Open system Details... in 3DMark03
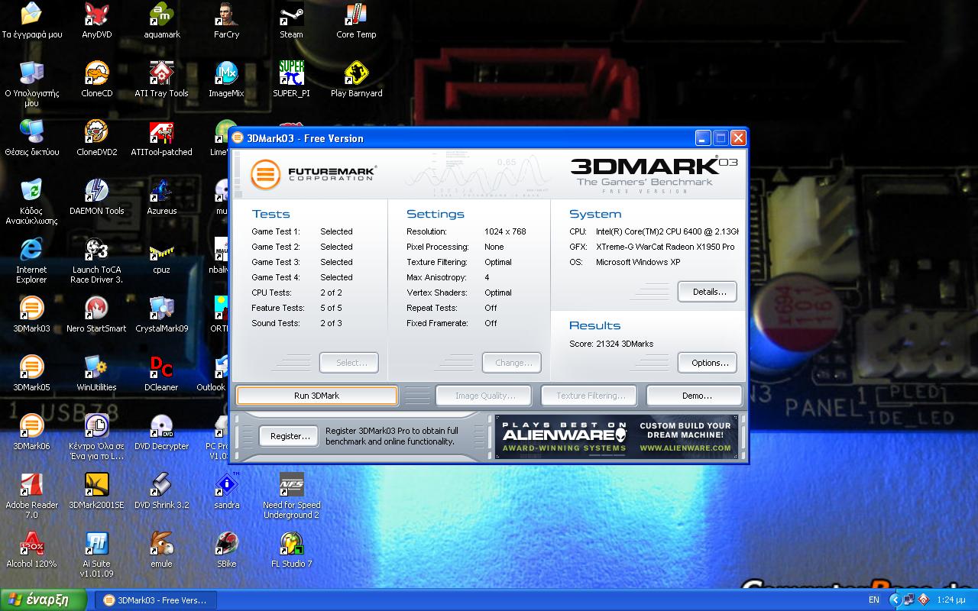The height and width of the screenshot is (611, 978). pos(708,292)
